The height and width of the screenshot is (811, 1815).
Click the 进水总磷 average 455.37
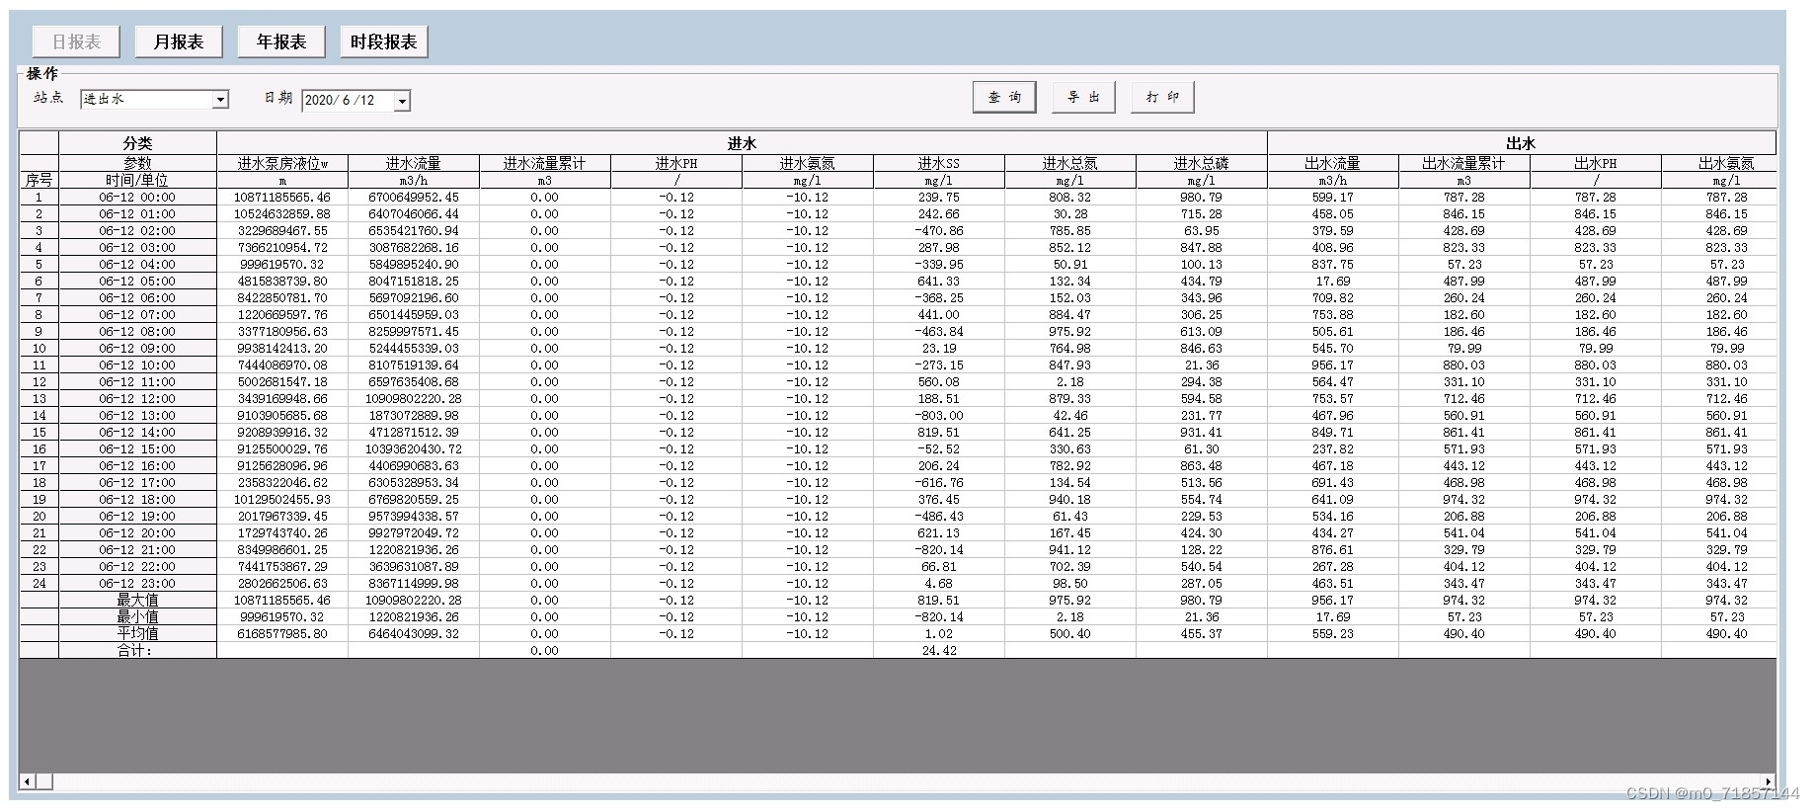click(x=1202, y=633)
